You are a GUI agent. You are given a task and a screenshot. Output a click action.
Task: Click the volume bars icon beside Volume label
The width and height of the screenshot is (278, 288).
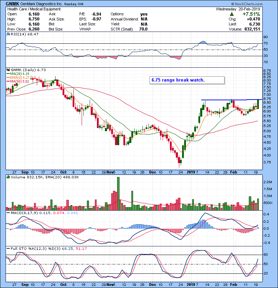[x=8, y=177]
